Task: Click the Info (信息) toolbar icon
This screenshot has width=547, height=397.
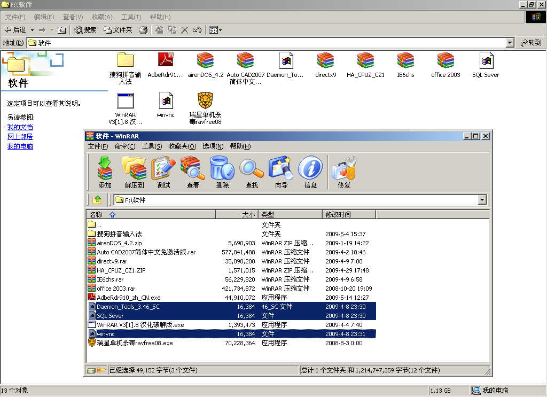Action: pyautogui.click(x=310, y=173)
